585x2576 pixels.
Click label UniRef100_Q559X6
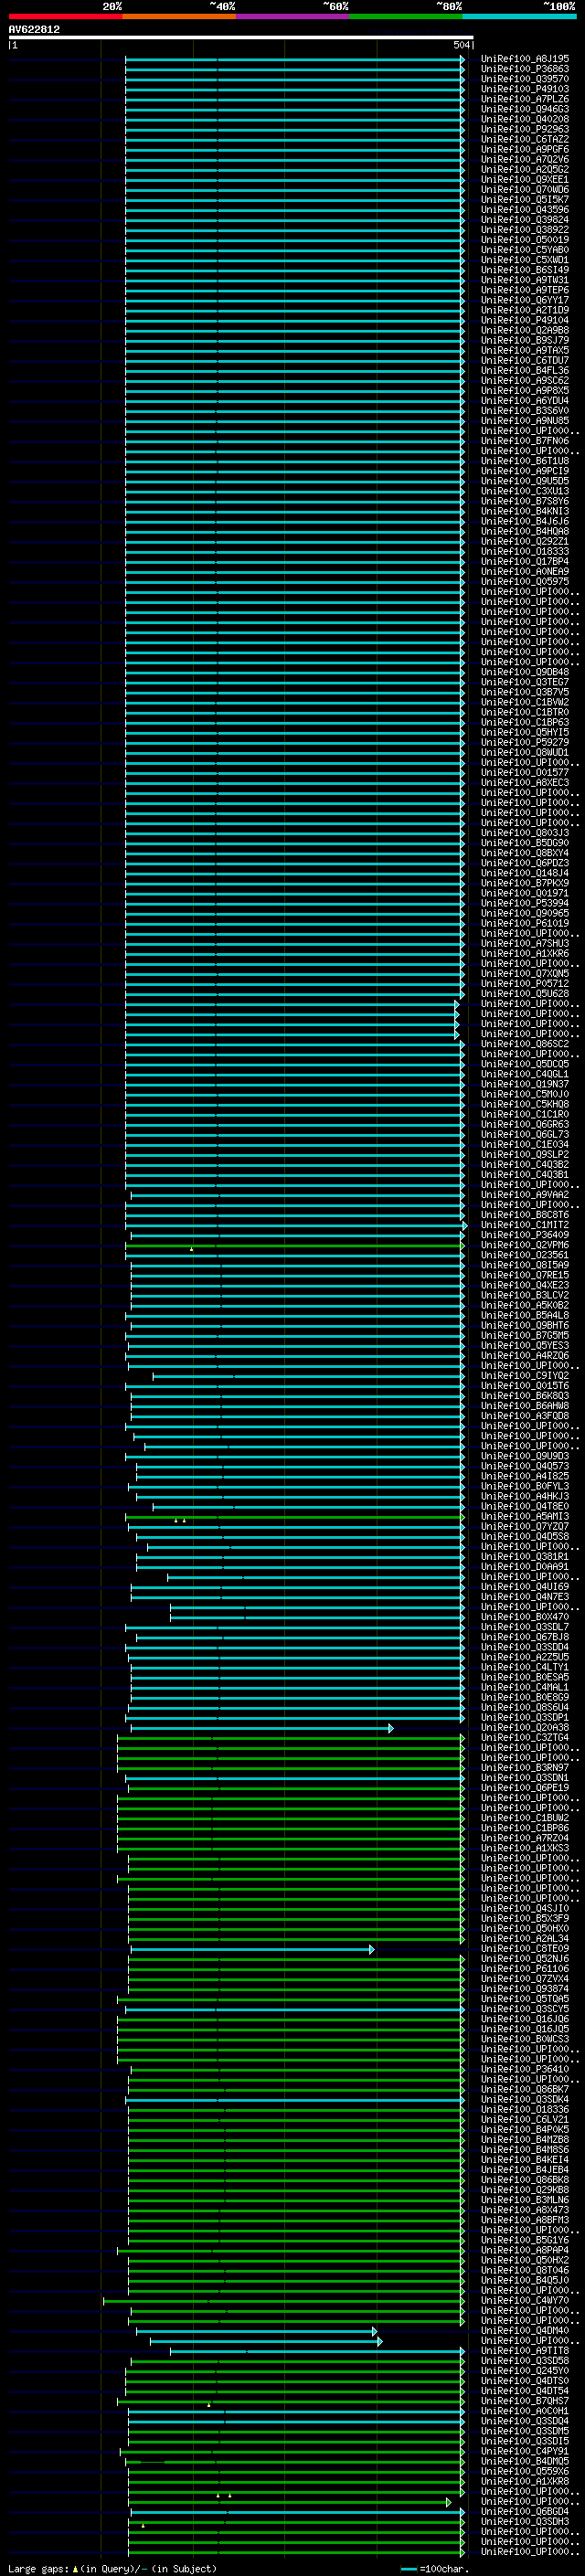click(x=525, y=2472)
